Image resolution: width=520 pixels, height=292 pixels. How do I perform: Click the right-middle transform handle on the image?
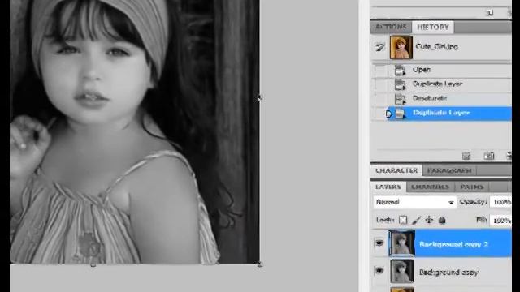tap(260, 97)
